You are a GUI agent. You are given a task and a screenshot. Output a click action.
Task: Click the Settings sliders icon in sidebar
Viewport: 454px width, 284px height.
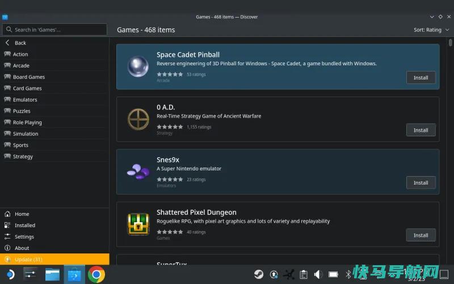(x=7, y=236)
